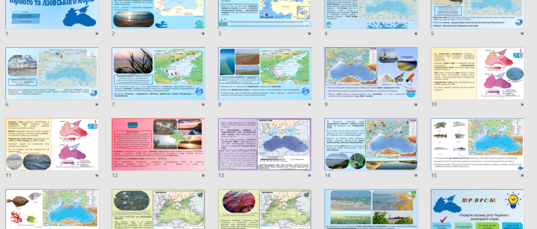Select the pink slide 12 thumbnail
This screenshot has height=229, width=537.
pyautogui.click(x=158, y=145)
